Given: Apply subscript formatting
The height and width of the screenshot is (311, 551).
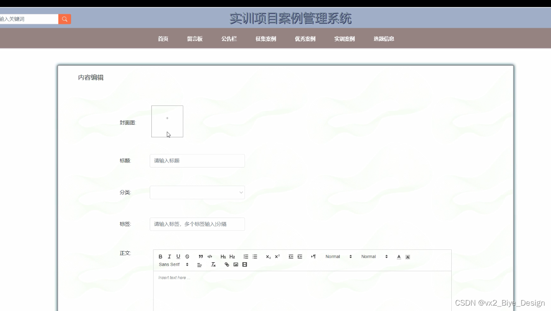Looking at the screenshot, I should pos(268,257).
